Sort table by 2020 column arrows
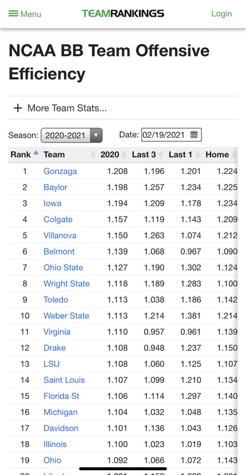Image resolution: width=246 pixels, height=475 pixels. 124,155
